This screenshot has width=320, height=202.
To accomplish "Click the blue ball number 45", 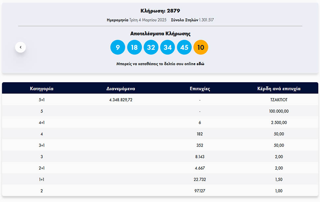I will (x=184, y=48).
